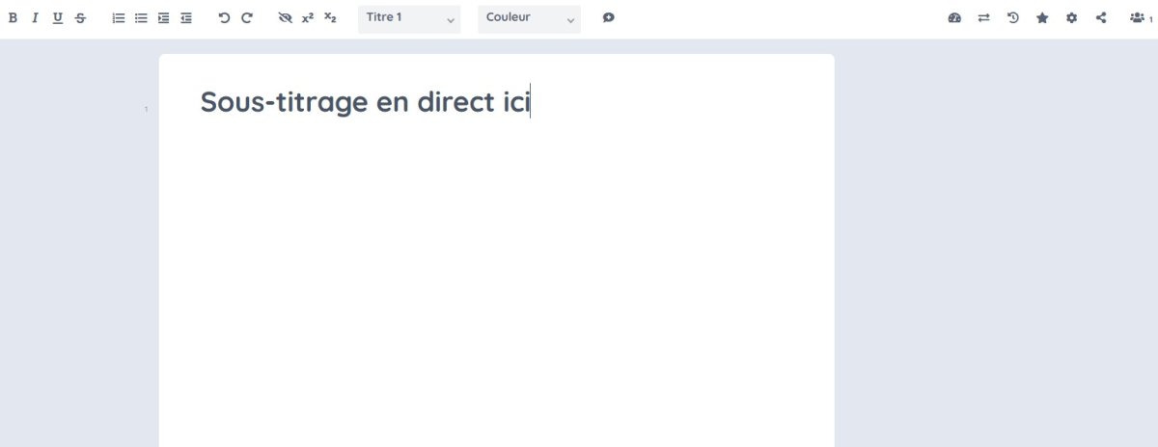Open the version history icon

(x=1013, y=18)
